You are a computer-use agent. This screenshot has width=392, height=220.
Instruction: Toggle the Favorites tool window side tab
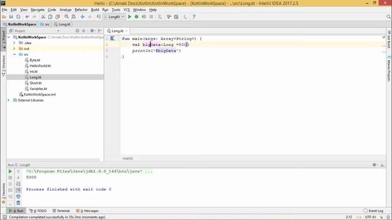coord(4,194)
